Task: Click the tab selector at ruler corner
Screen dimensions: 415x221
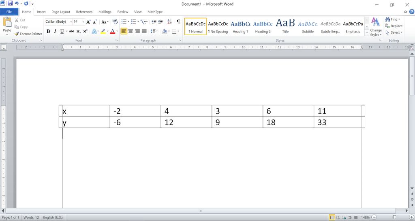Action: coord(3,47)
